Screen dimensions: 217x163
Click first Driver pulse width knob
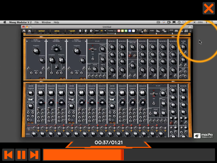pos(30,106)
